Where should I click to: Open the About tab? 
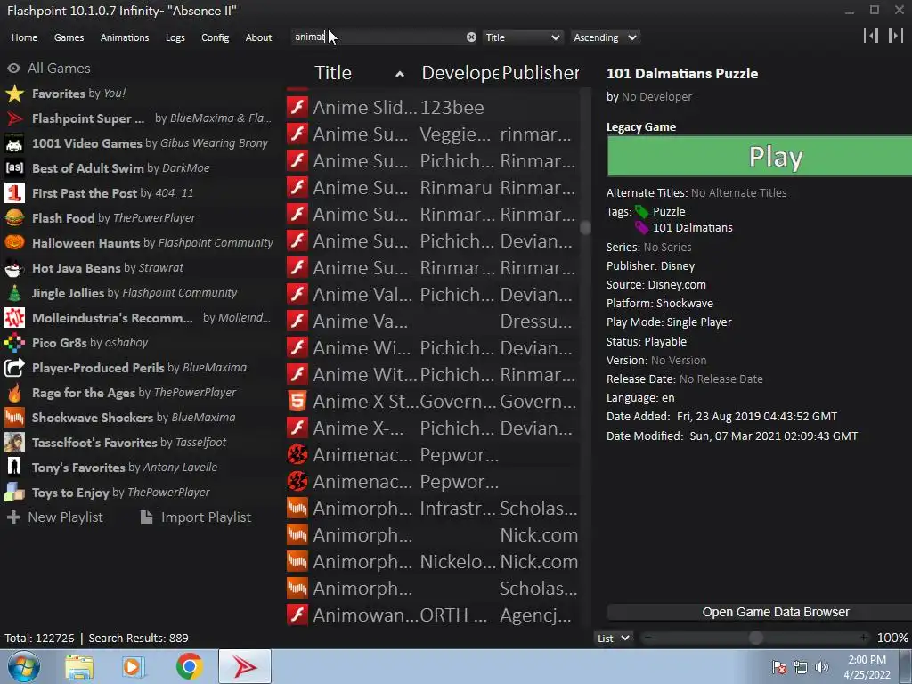click(x=258, y=37)
